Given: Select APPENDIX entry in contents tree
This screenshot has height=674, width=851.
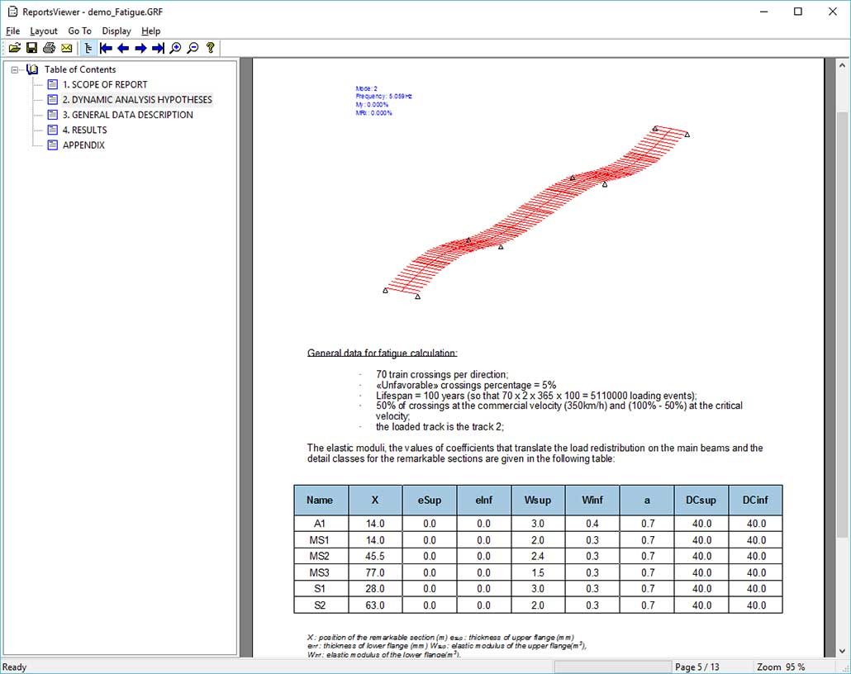Looking at the screenshot, I should tap(83, 145).
